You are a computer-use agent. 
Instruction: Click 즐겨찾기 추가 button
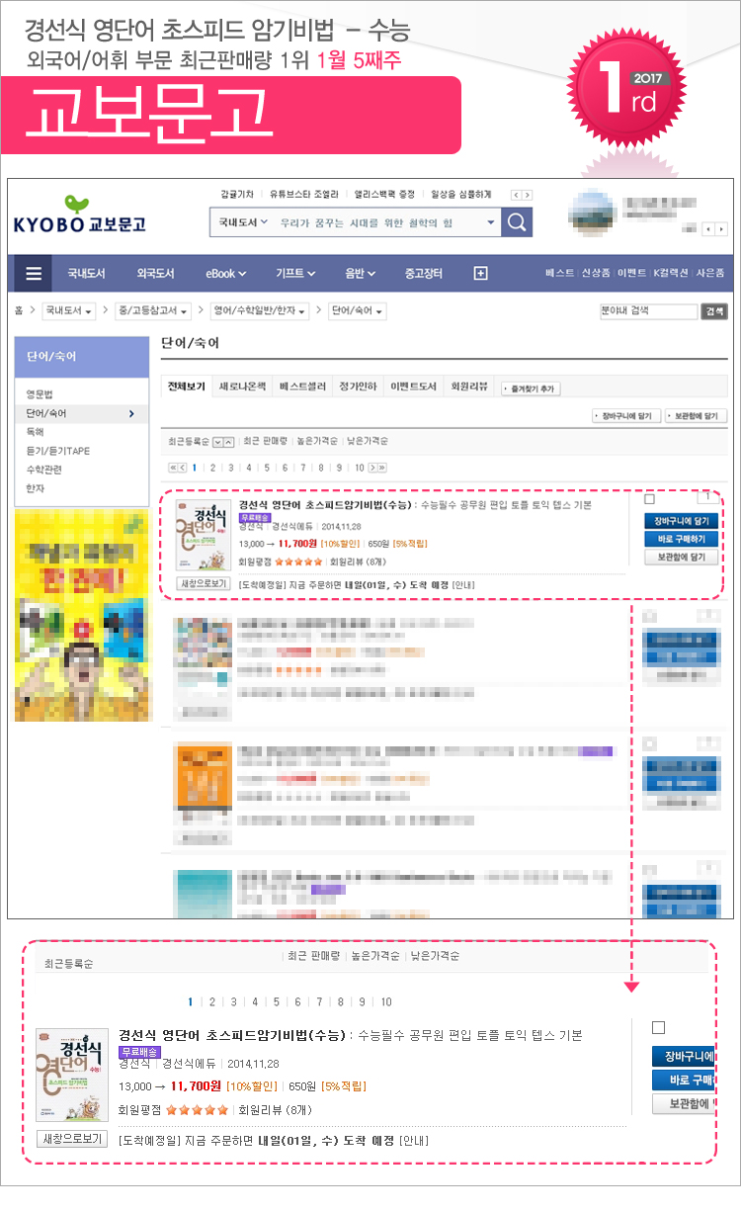531,389
